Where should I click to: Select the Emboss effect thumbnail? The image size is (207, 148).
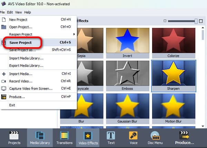click(128, 76)
